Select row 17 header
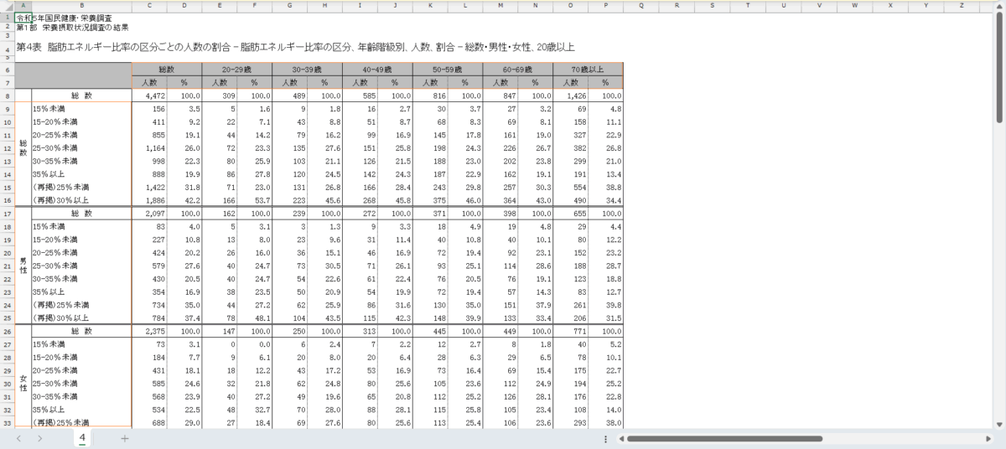Image resolution: width=1006 pixels, height=449 pixels. [x=7, y=214]
